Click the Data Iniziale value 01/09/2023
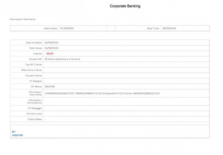 [67, 28]
